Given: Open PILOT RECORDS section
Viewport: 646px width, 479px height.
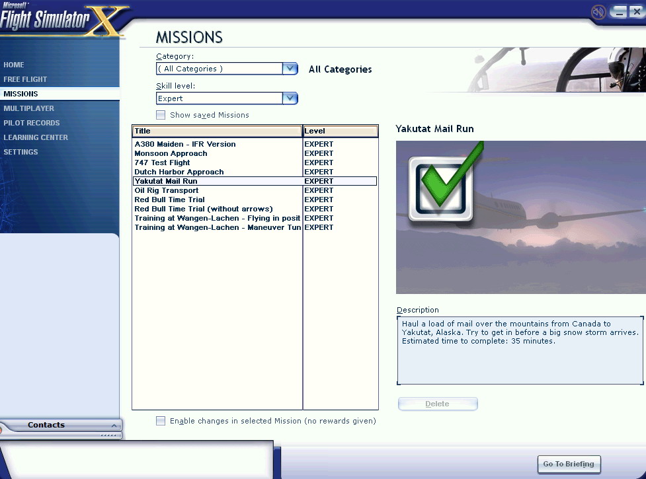Looking at the screenshot, I should [x=32, y=123].
